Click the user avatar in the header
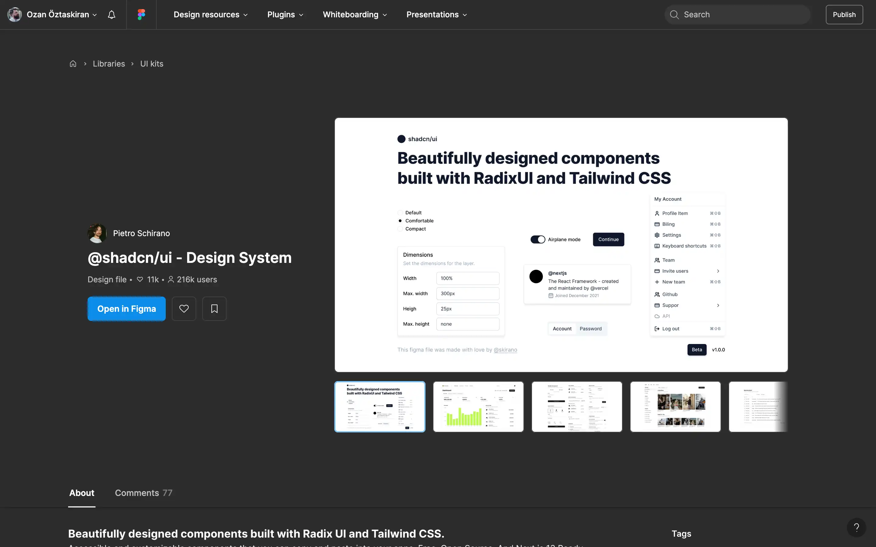This screenshot has width=876, height=547. (x=15, y=15)
